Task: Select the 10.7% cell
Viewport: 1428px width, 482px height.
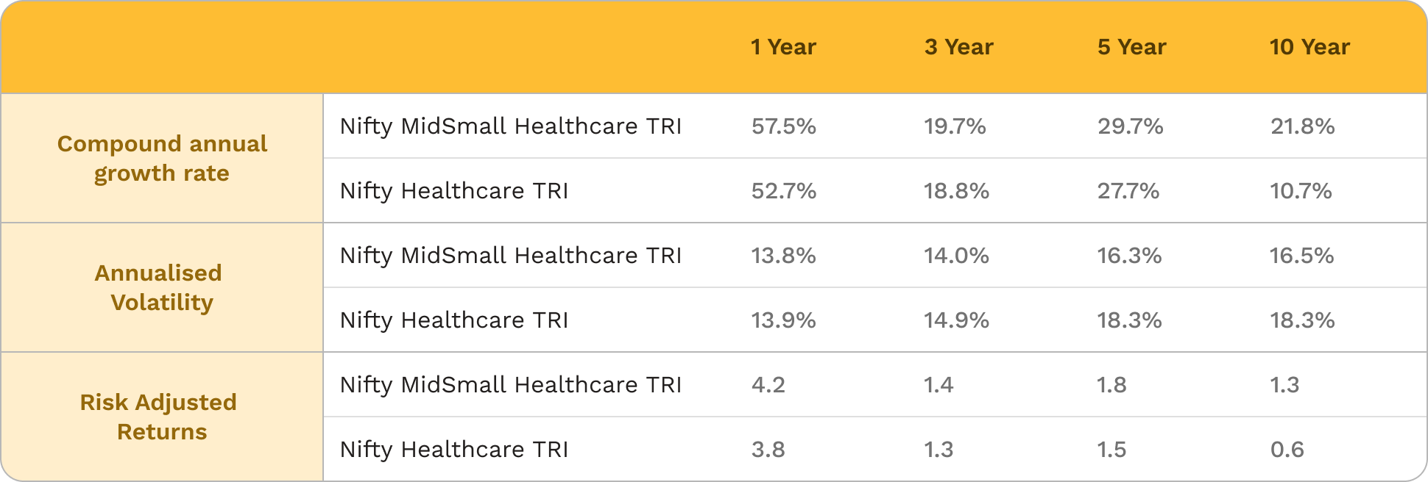Action: pos(1301,191)
